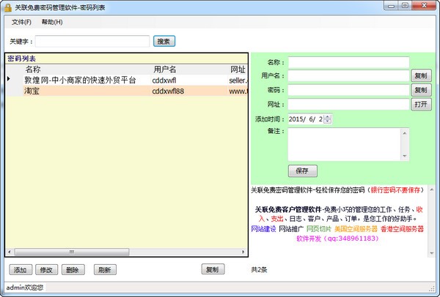Image resolution: width=440 pixels, height=297 pixels.
Task: Click the 用户名 input field in the form
Action: pyautogui.click(x=348, y=75)
